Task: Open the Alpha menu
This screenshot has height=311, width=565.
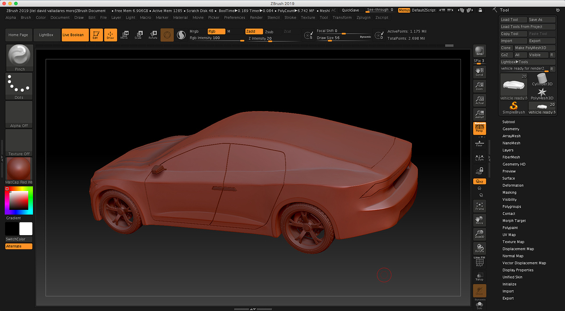Action: [11, 17]
